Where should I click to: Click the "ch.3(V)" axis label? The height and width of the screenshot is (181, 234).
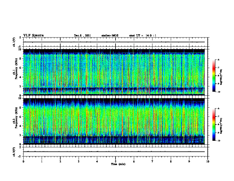(14, 152)
